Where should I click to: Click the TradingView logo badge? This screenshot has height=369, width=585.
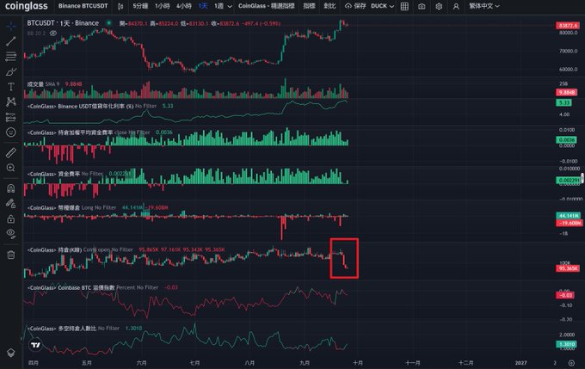tap(35, 345)
